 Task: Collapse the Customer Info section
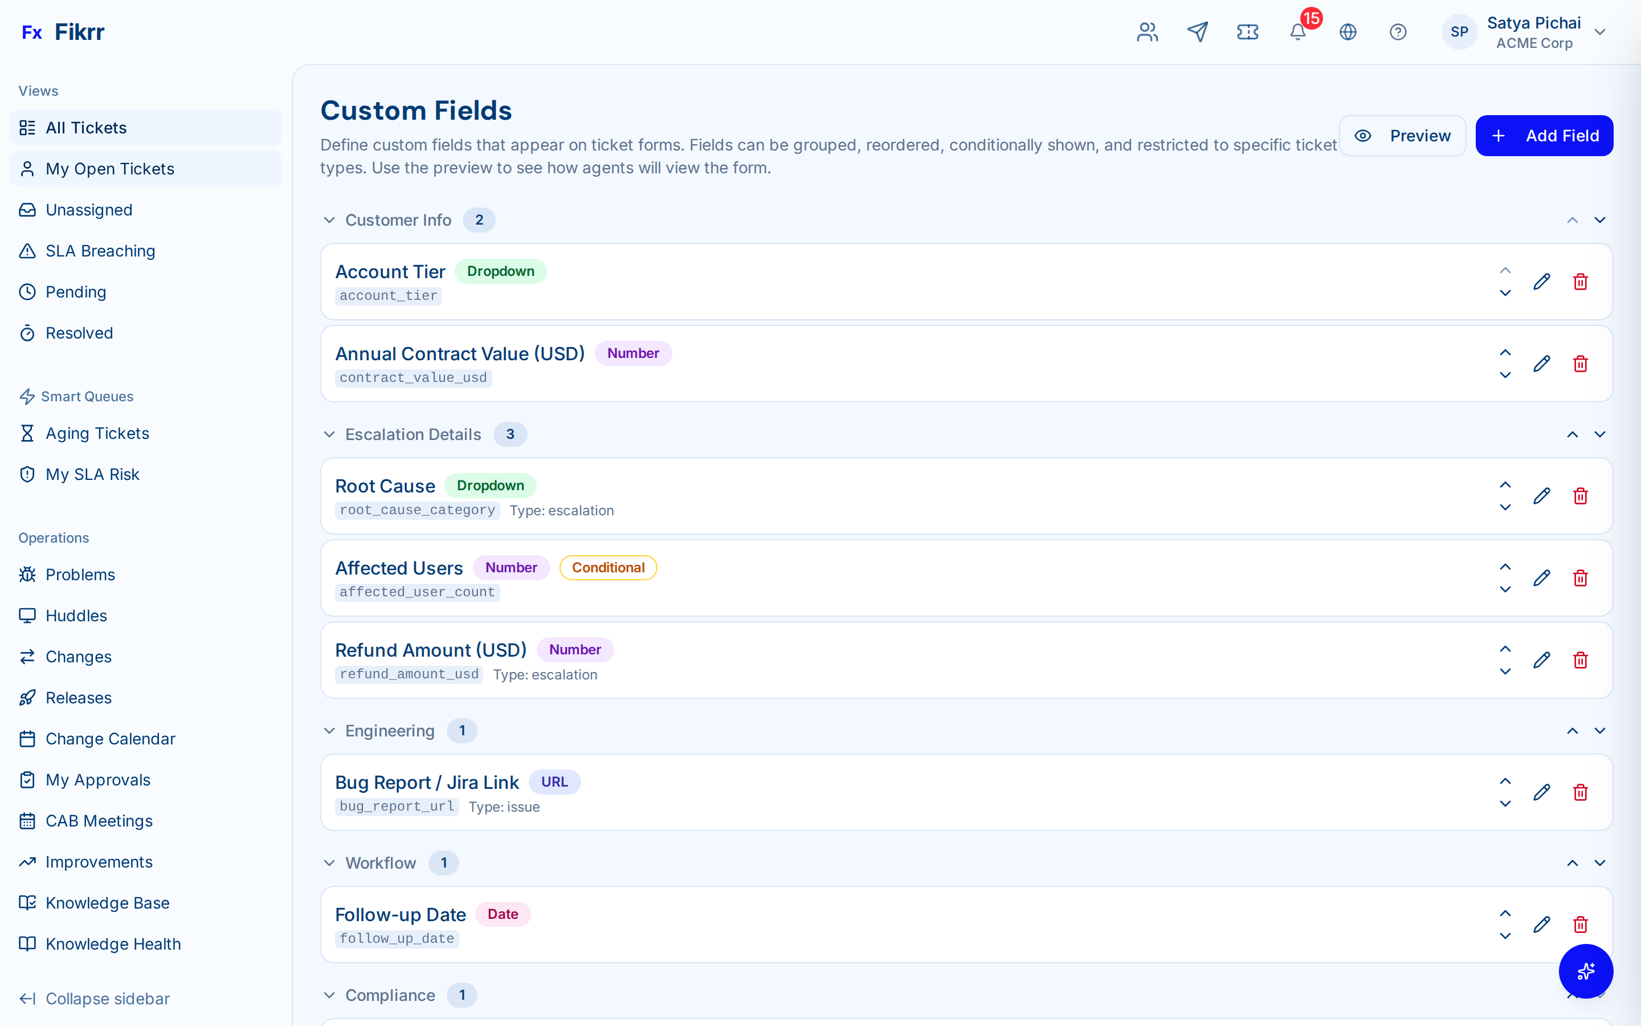329,219
